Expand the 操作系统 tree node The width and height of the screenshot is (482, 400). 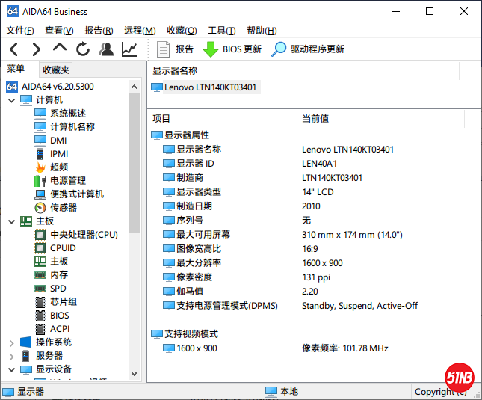coord(11,342)
